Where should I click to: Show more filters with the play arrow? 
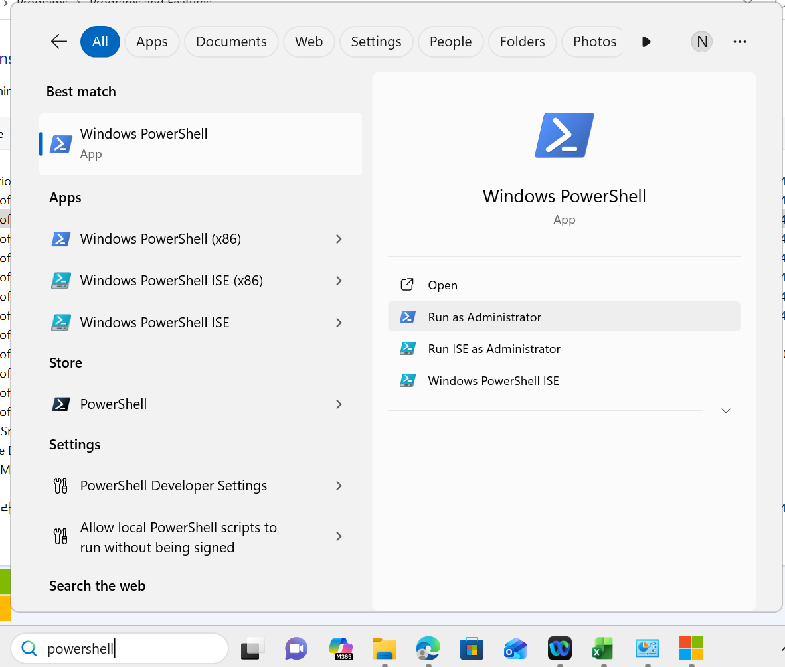pyautogui.click(x=646, y=42)
